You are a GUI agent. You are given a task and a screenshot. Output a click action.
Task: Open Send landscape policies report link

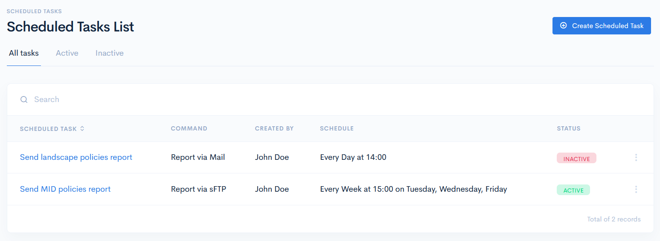point(76,157)
